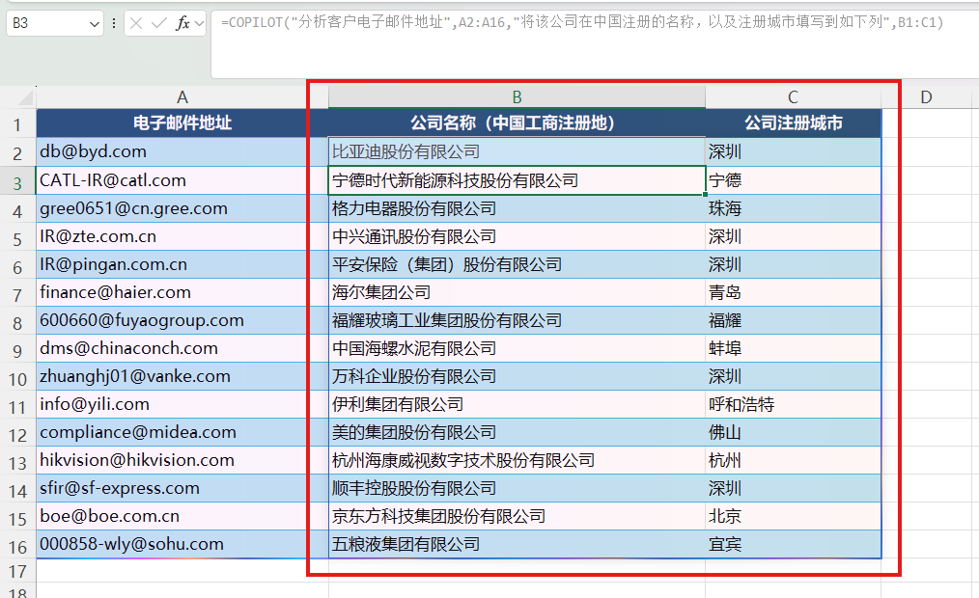Select cell compliance@midea.com
This screenshot has height=598, width=979.
(182, 432)
